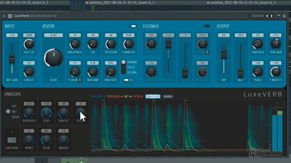Toggle Threshold line visibility in legend

[x=115, y=96]
